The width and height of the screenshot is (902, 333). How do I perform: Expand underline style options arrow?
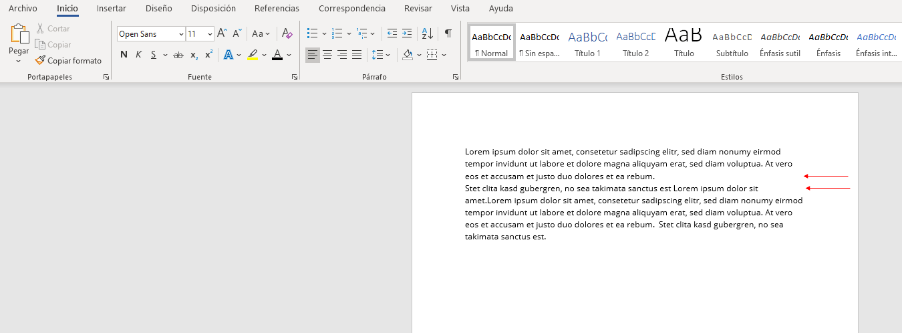pyautogui.click(x=165, y=55)
